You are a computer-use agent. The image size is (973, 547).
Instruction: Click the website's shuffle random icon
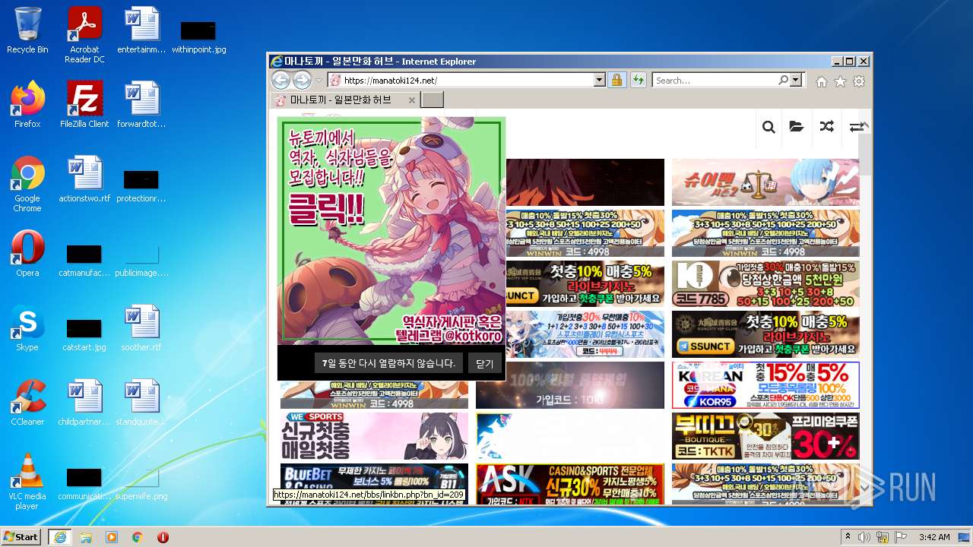[826, 127]
